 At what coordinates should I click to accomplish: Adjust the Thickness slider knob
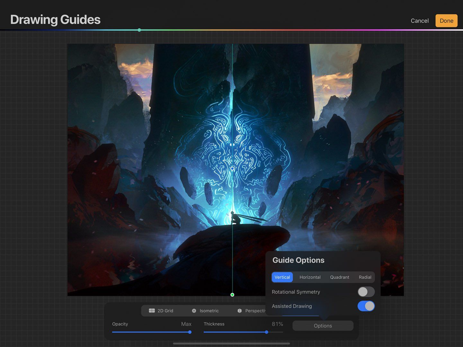pyautogui.click(x=266, y=332)
